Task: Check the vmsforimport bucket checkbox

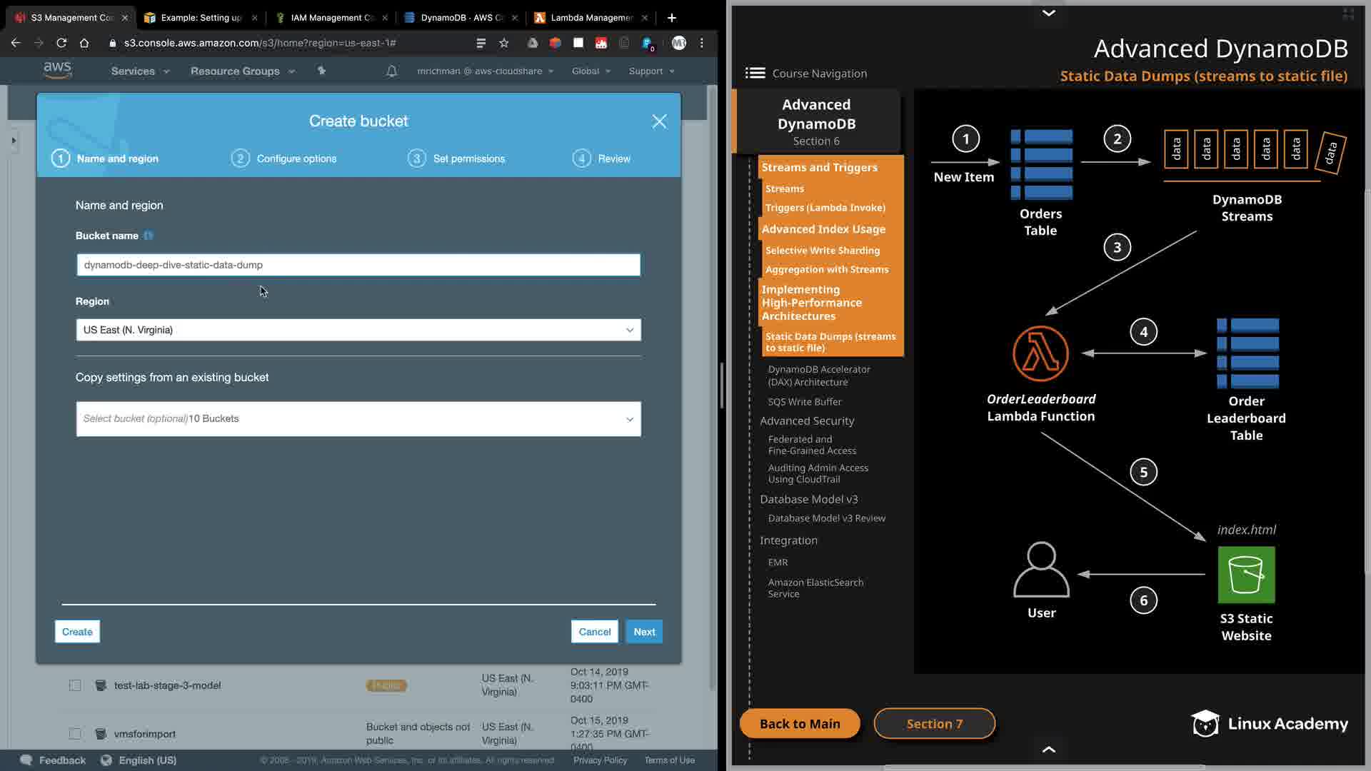Action: click(x=75, y=734)
